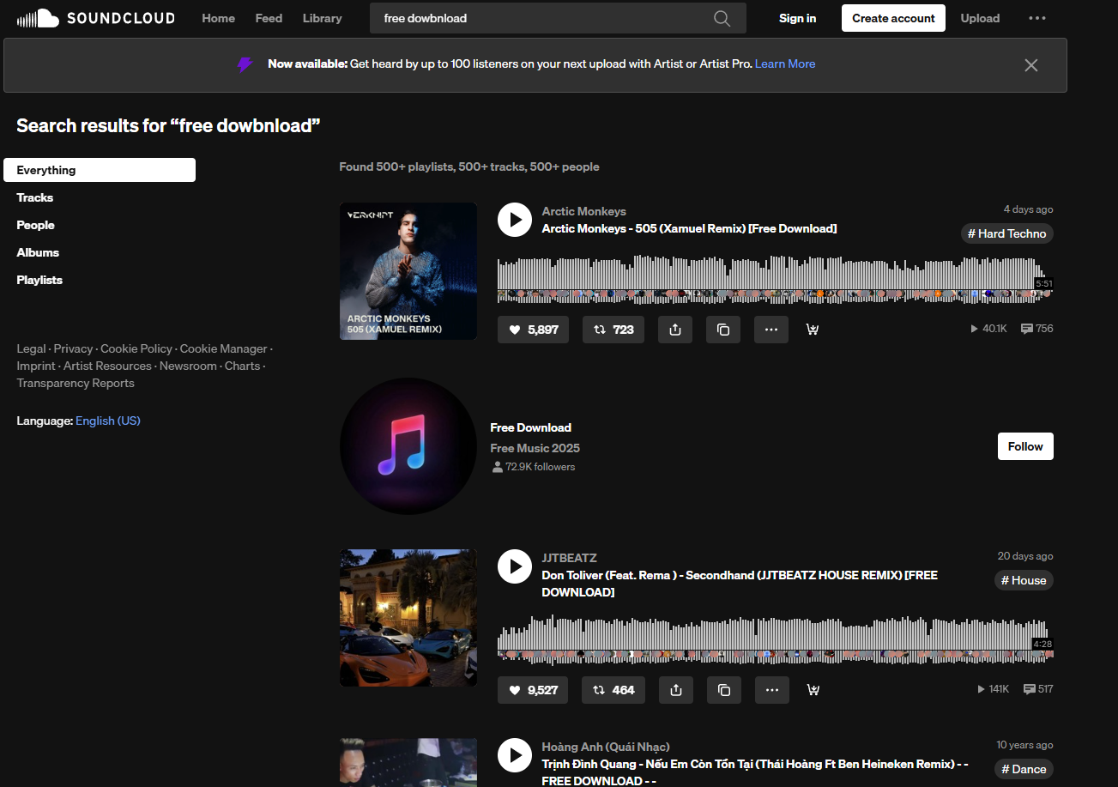Viewport: 1118px width, 787px height.
Task: Follow the Free Download profile
Action: [1025, 446]
